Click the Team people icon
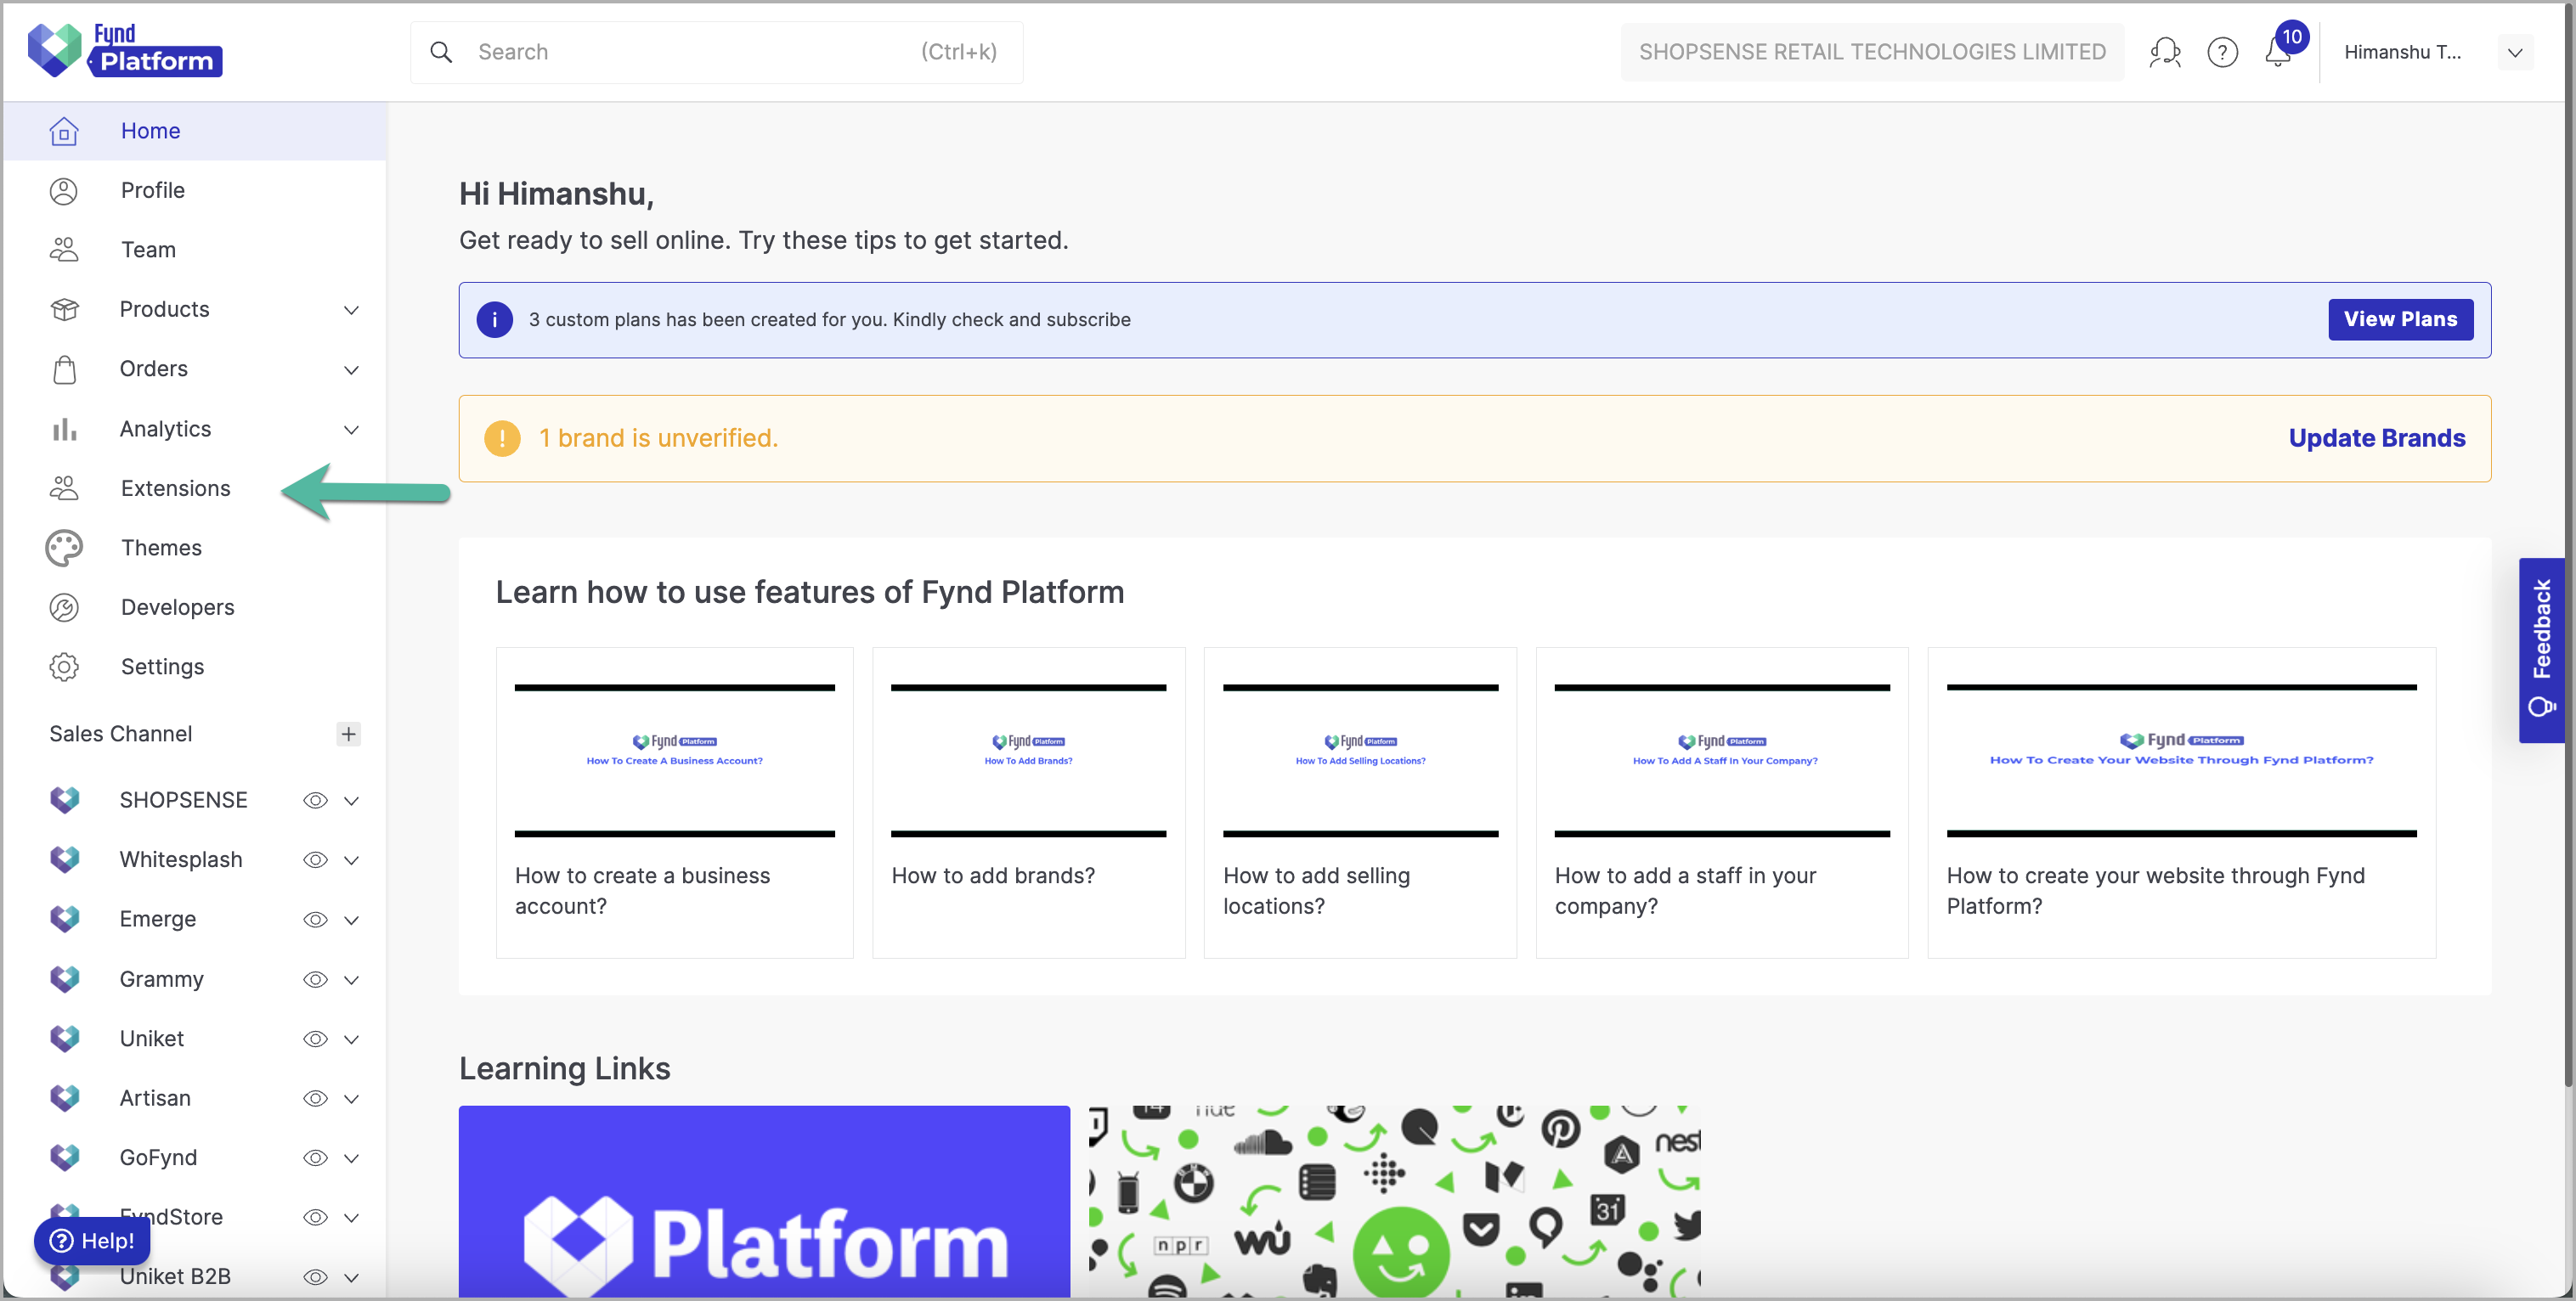2576x1301 pixels. pyautogui.click(x=64, y=250)
